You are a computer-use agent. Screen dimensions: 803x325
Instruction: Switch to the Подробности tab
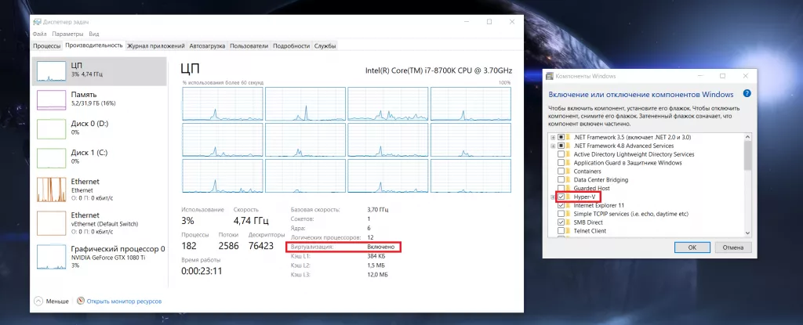click(x=292, y=46)
